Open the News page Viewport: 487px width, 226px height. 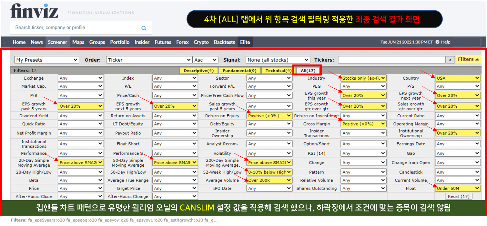pyautogui.click(x=37, y=42)
